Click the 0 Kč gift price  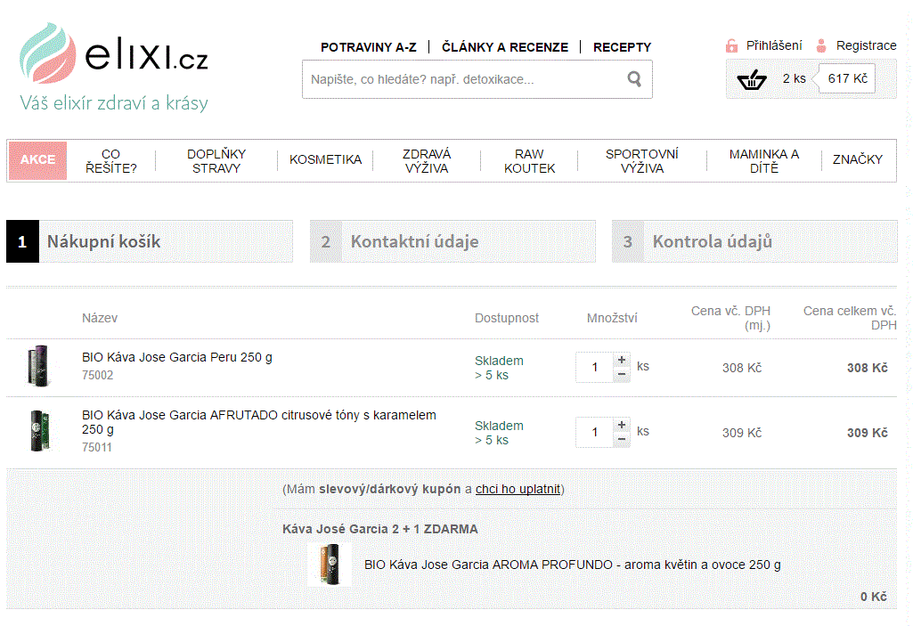tap(874, 597)
